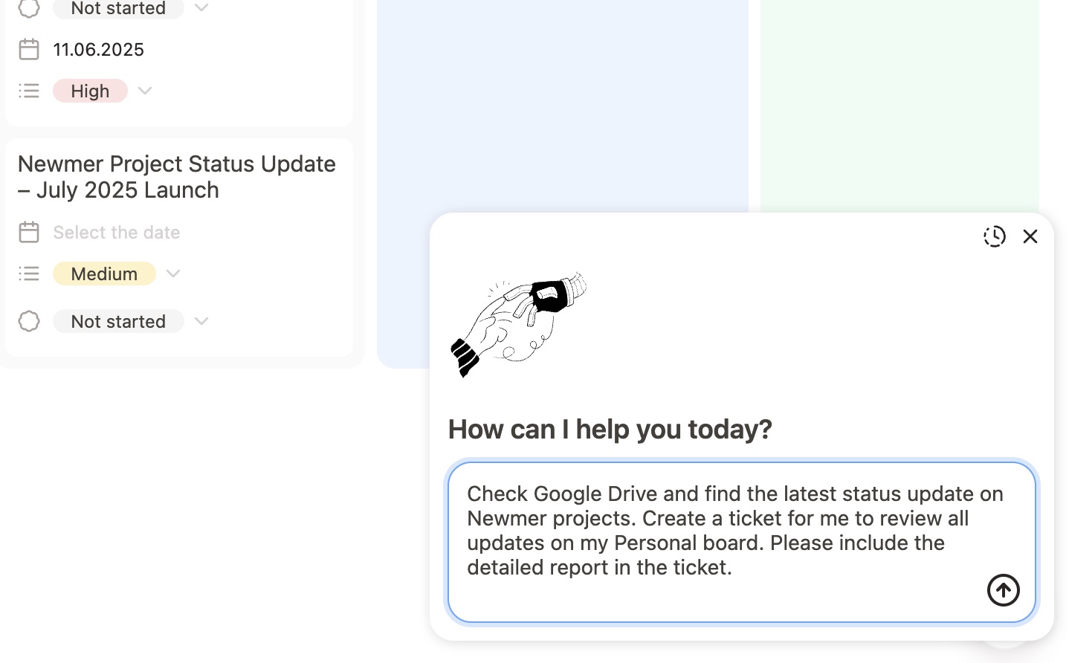Click the 11.06.2025 date value
This screenshot has height=663, width=1069.
coord(99,50)
